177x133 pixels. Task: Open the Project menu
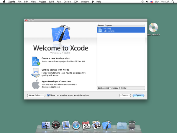point(42,2)
